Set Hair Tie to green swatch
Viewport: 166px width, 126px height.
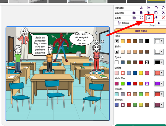[123, 84]
